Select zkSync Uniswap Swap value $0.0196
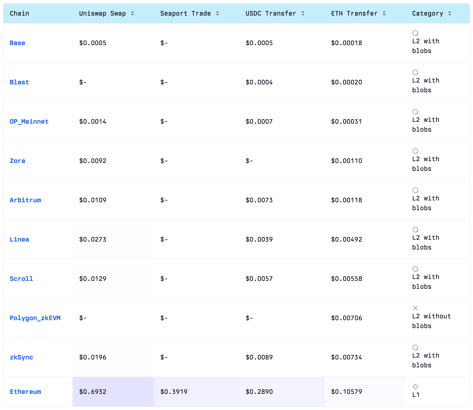The image size is (473, 410). click(93, 357)
